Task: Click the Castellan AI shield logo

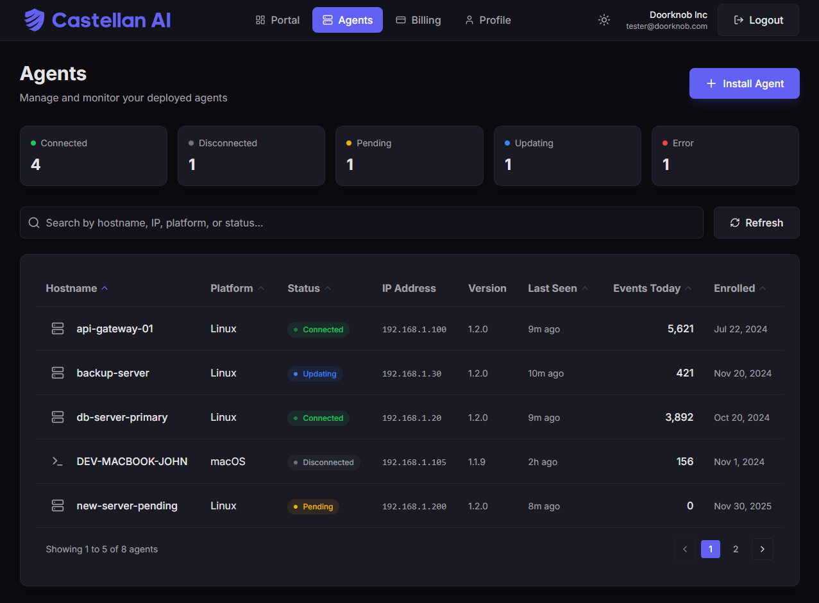Action: click(35, 21)
